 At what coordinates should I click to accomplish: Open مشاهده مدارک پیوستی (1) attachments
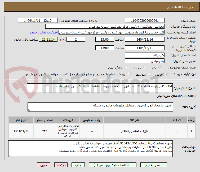113,165
